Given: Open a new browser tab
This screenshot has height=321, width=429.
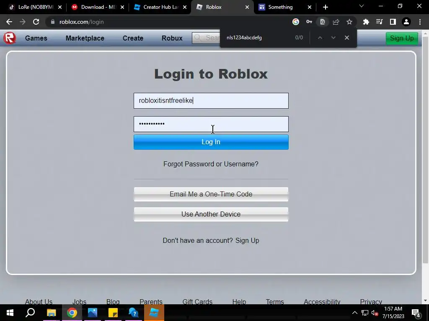Looking at the screenshot, I should 325,7.
